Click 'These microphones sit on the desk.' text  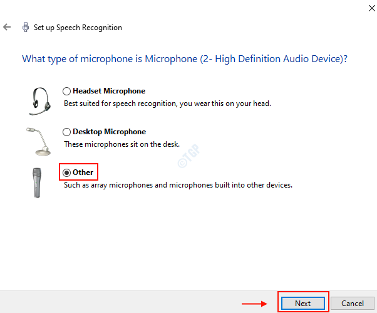121,144
